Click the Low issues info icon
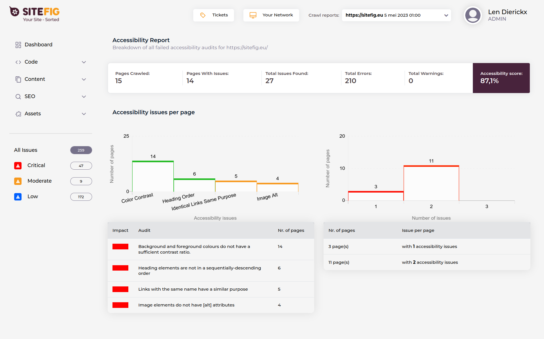Viewport: 544px width, 339px height. (18, 197)
